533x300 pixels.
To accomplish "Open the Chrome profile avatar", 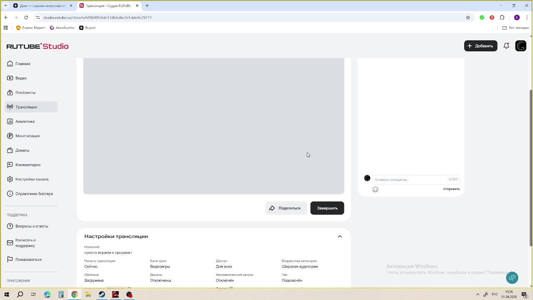I will pos(517,17).
